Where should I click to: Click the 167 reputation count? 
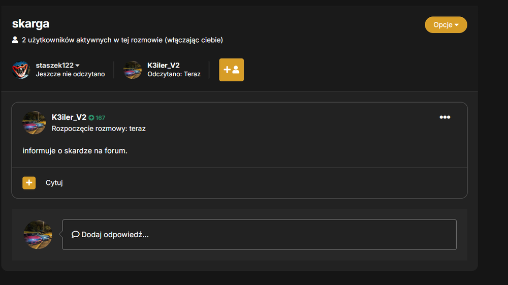point(101,117)
